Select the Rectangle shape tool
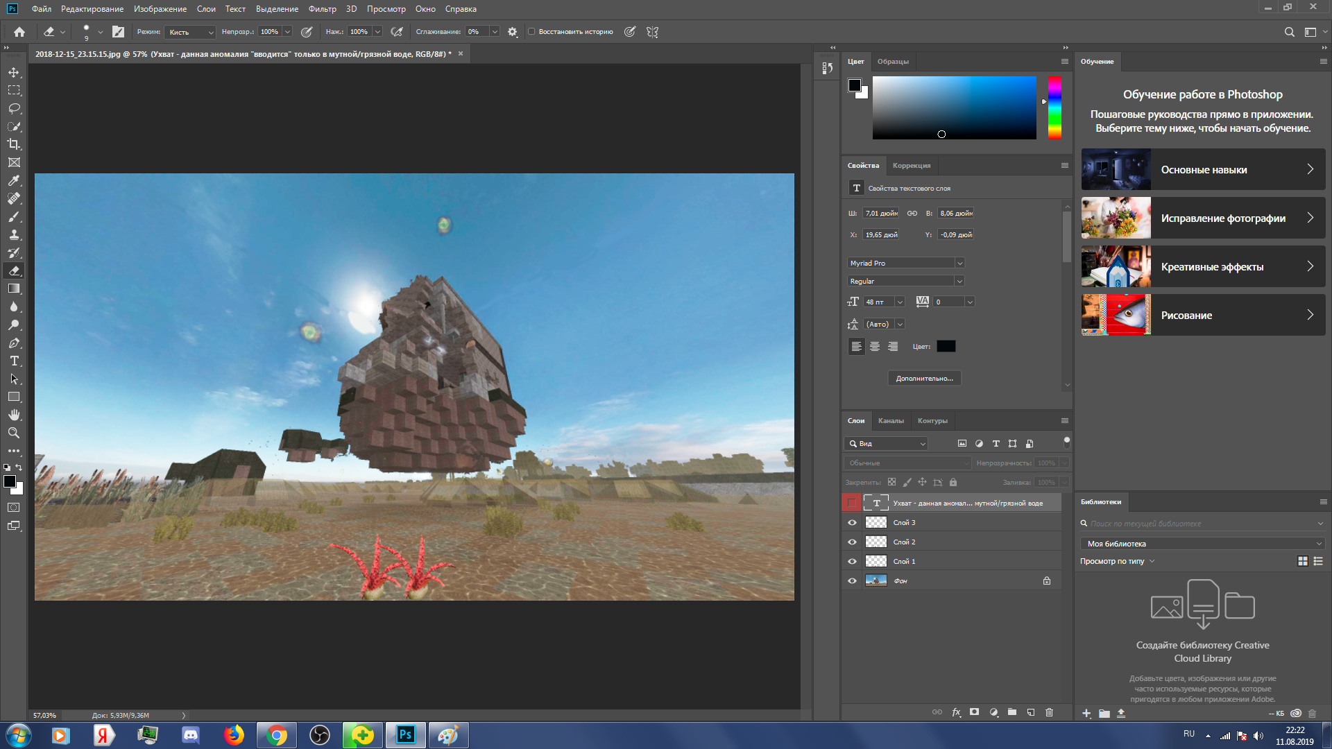This screenshot has height=749, width=1332. click(14, 397)
